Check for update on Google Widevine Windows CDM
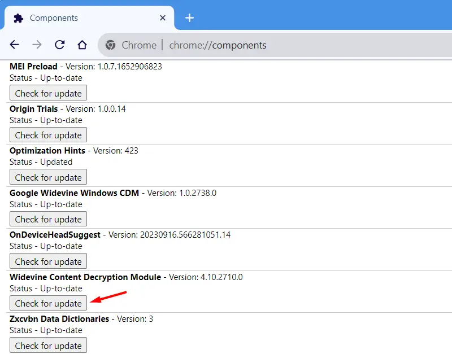This screenshot has height=354, width=452. (x=48, y=219)
